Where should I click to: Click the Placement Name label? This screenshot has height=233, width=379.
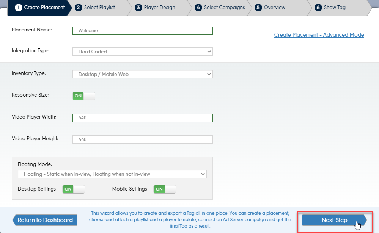coord(31,30)
